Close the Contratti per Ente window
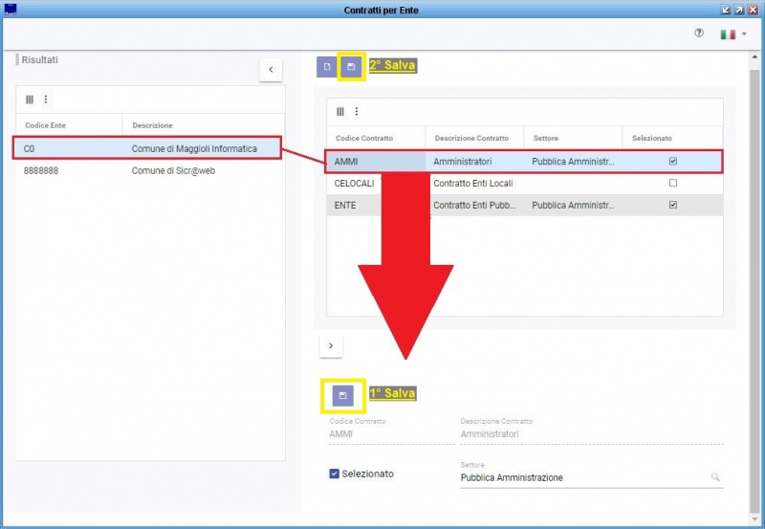The width and height of the screenshot is (765, 529). coord(753,10)
